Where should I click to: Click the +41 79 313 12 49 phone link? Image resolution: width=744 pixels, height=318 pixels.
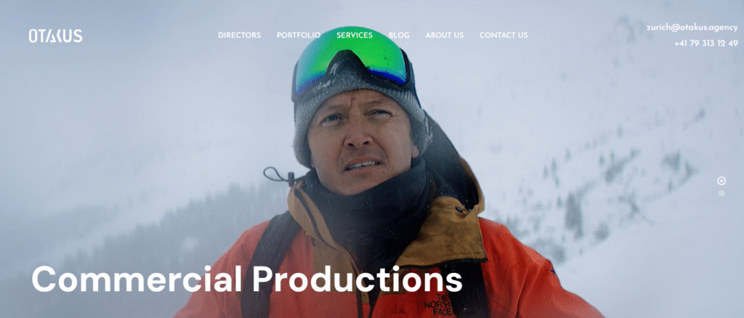(706, 43)
